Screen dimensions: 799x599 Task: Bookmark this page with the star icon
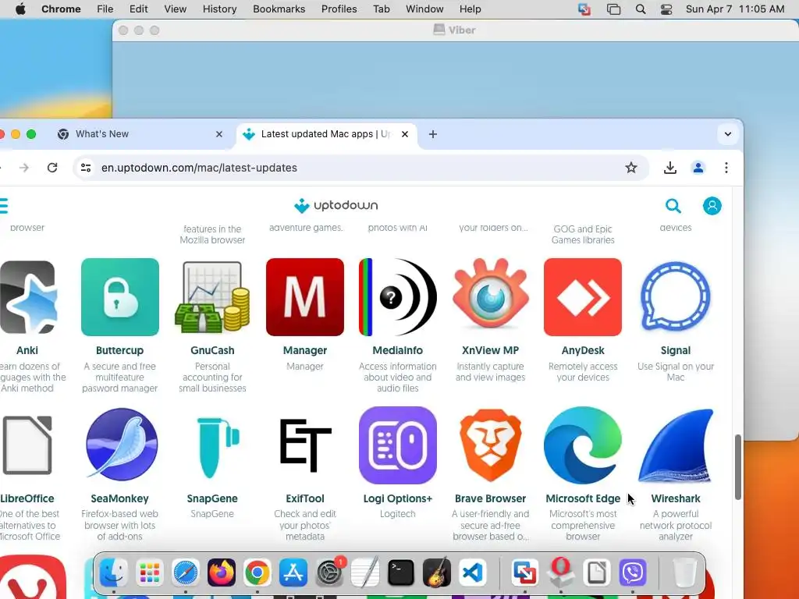pos(630,168)
